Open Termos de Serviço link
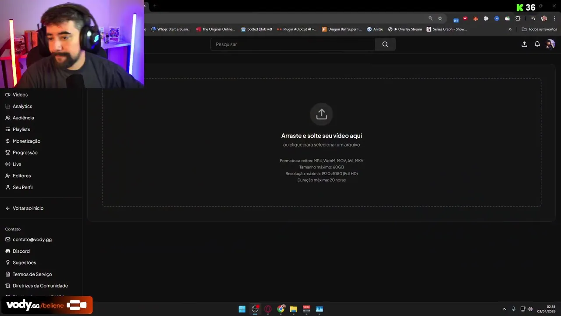 click(x=28, y=274)
